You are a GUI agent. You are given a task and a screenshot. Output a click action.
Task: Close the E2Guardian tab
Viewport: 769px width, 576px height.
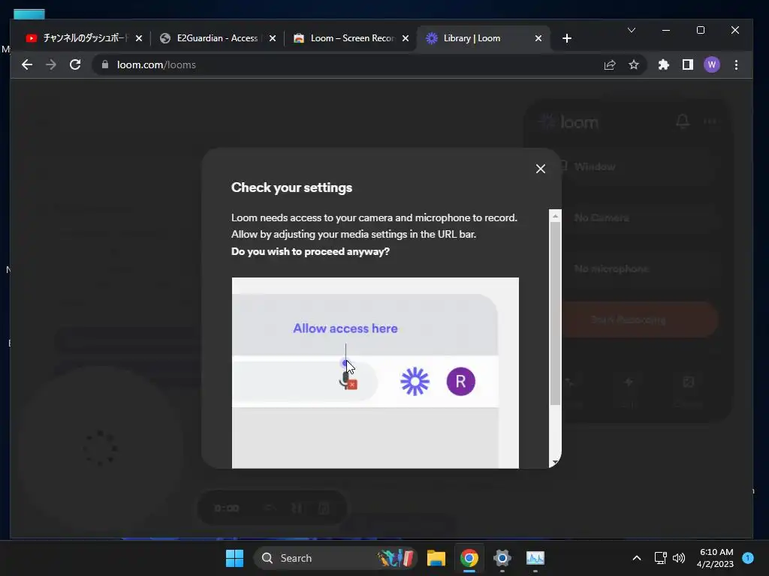273,38
